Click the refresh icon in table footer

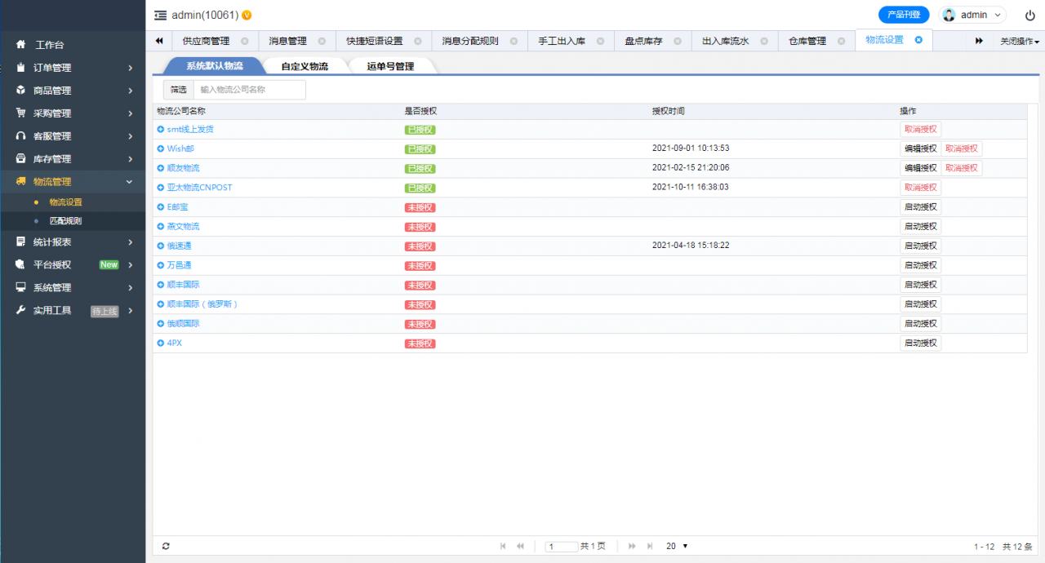(x=166, y=546)
